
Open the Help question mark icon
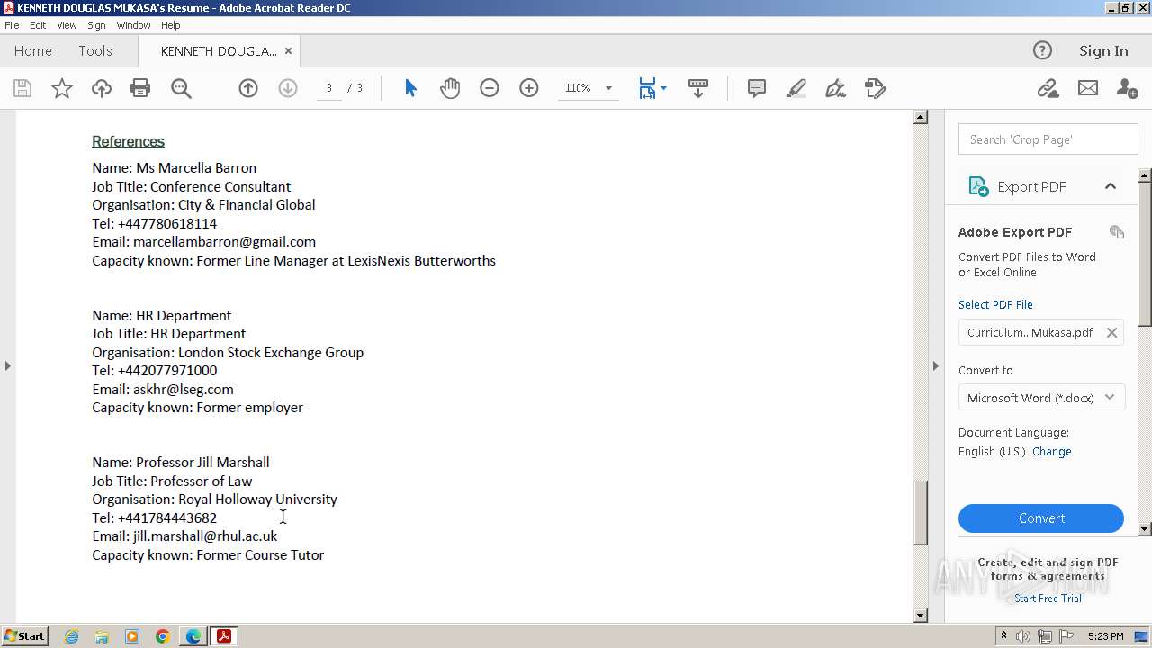pos(1042,50)
